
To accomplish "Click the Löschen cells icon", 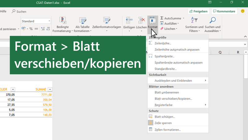I will point(141,21).
